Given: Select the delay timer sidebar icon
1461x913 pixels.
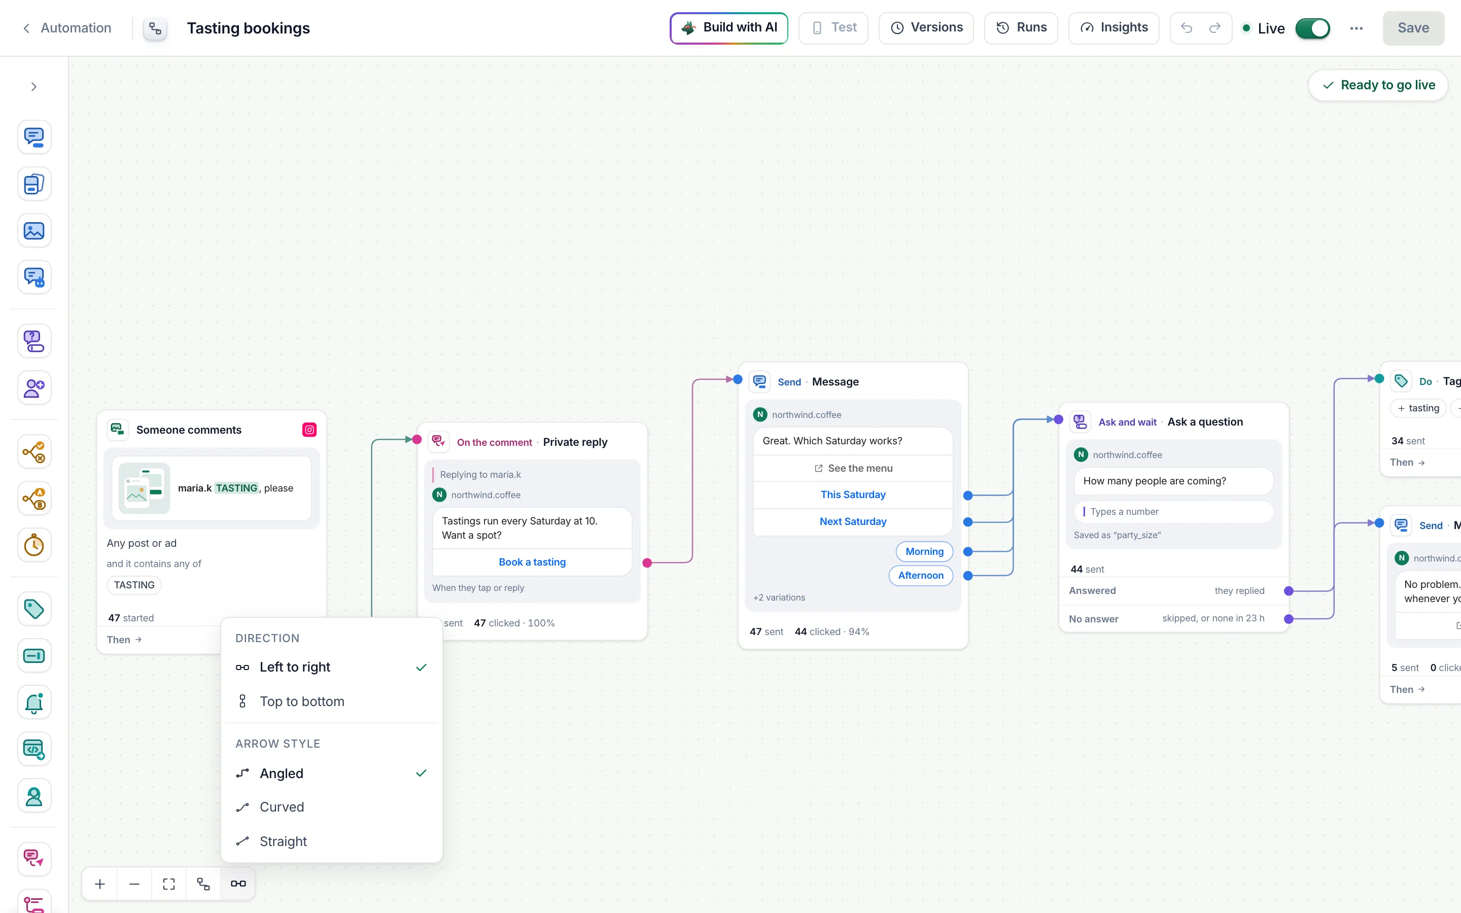Looking at the screenshot, I should 34,545.
